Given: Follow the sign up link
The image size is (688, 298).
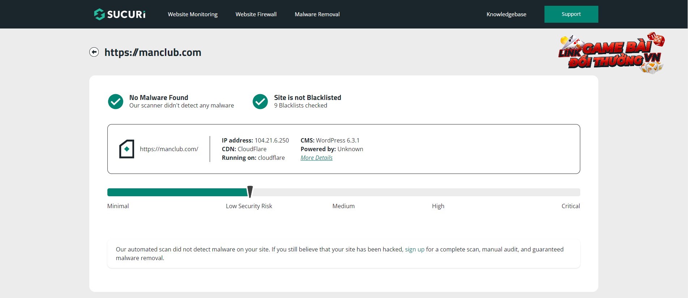Looking at the screenshot, I should pos(415,249).
